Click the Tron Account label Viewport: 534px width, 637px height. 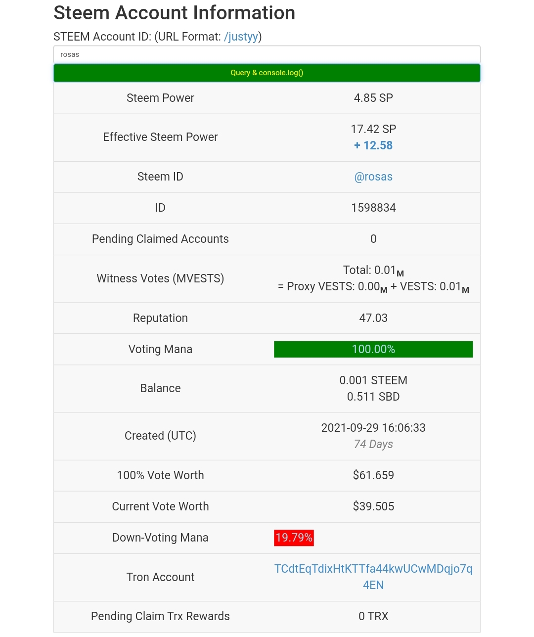click(x=160, y=577)
